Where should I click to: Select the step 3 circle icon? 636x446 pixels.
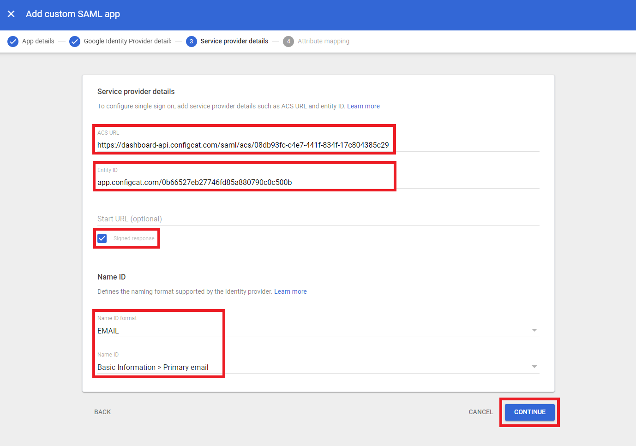(x=191, y=41)
